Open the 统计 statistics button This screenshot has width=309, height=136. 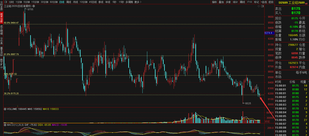235,2
